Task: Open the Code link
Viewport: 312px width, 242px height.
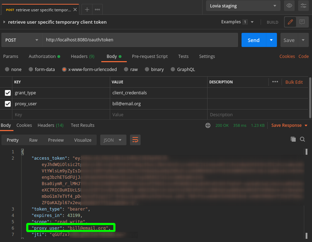Action: pos(304,57)
